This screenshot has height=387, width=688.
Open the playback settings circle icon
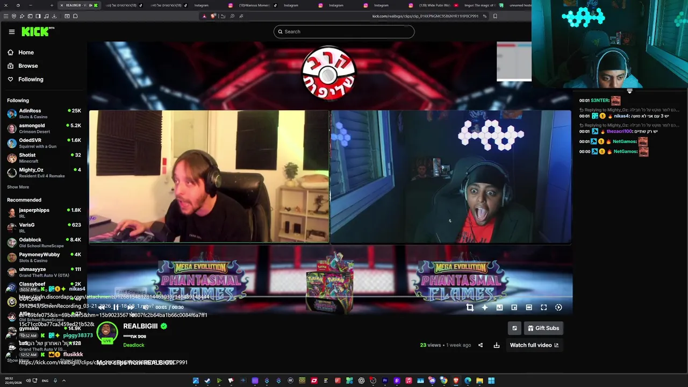pyautogui.click(x=558, y=307)
